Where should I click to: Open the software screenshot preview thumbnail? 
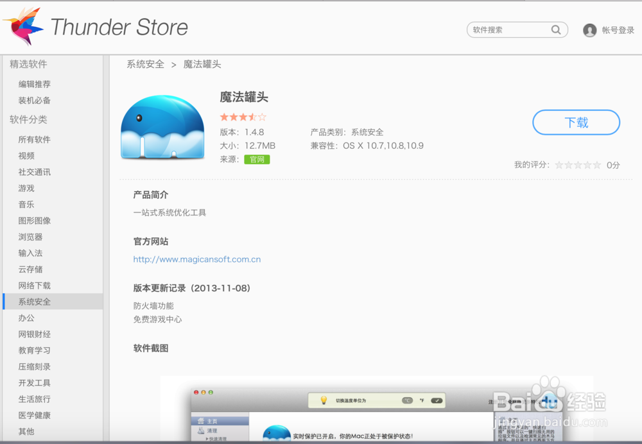pos(376,409)
